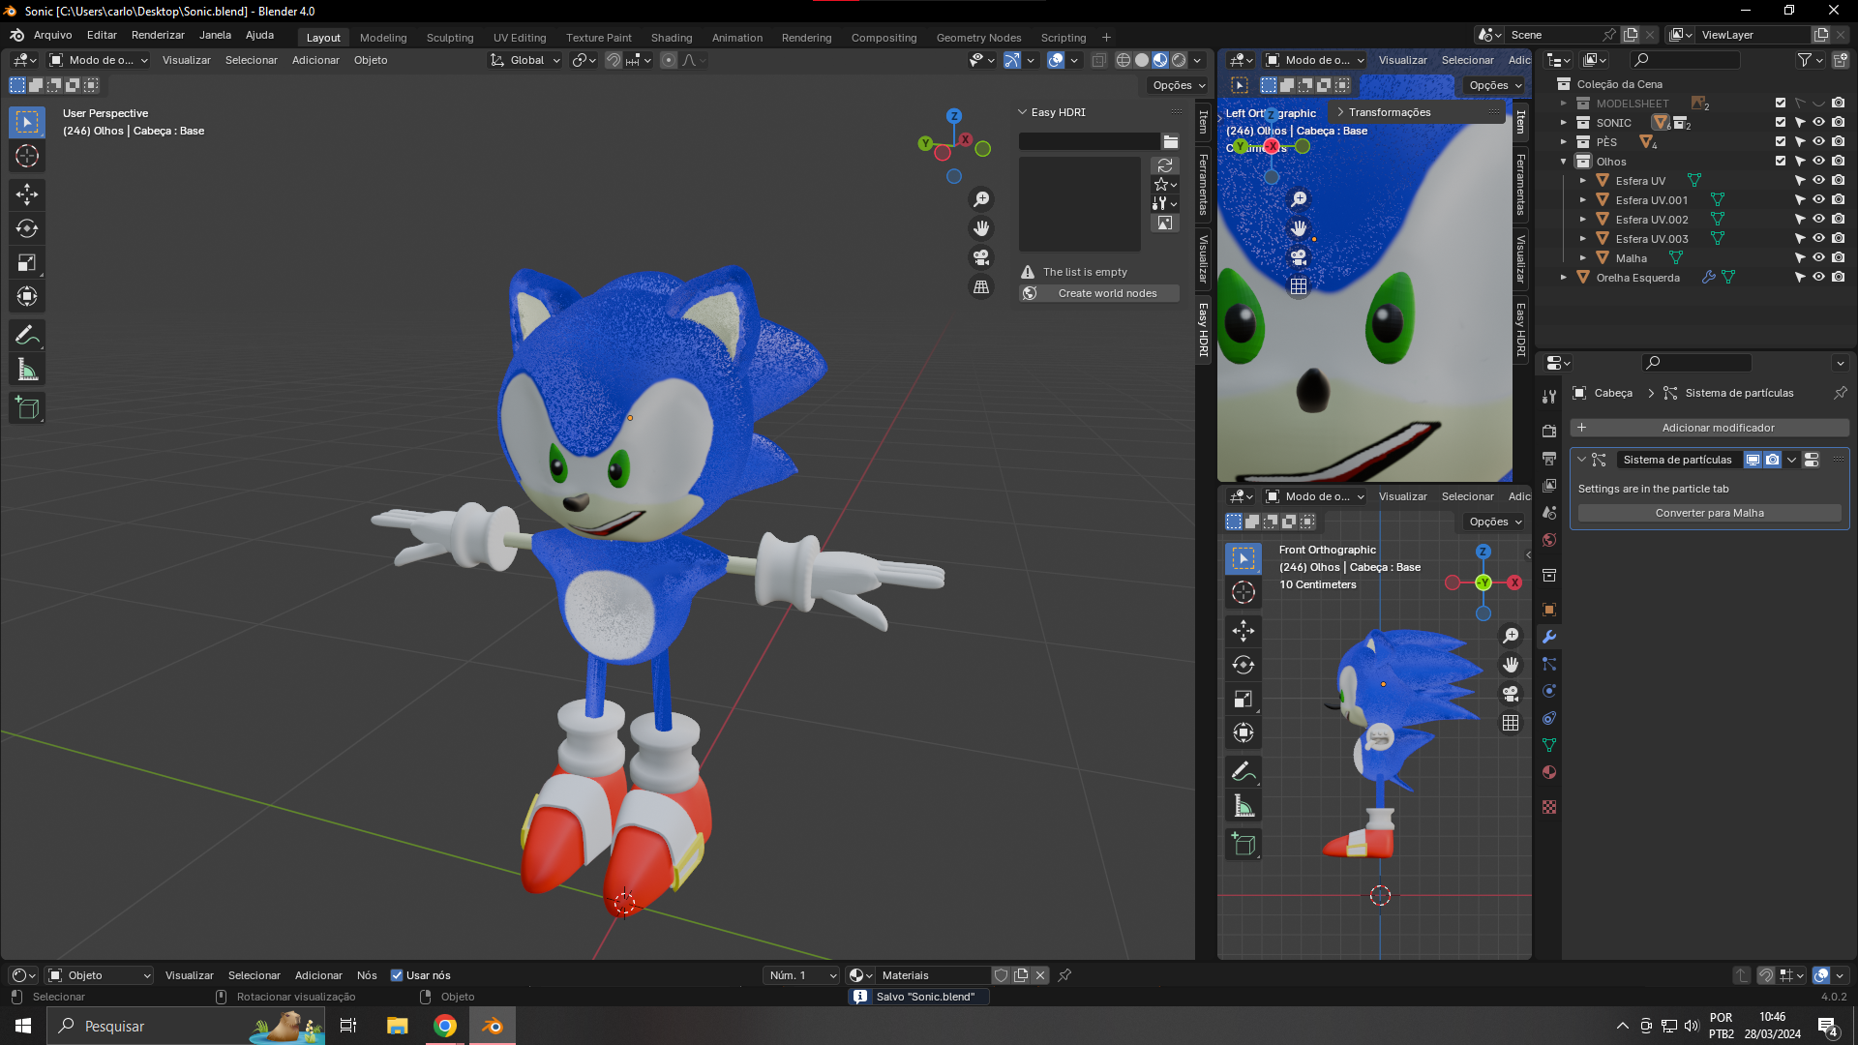The height and width of the screenshot is (1045, 1858).
Task: Select the Annotate pencil tool
Action: (27, 336)
